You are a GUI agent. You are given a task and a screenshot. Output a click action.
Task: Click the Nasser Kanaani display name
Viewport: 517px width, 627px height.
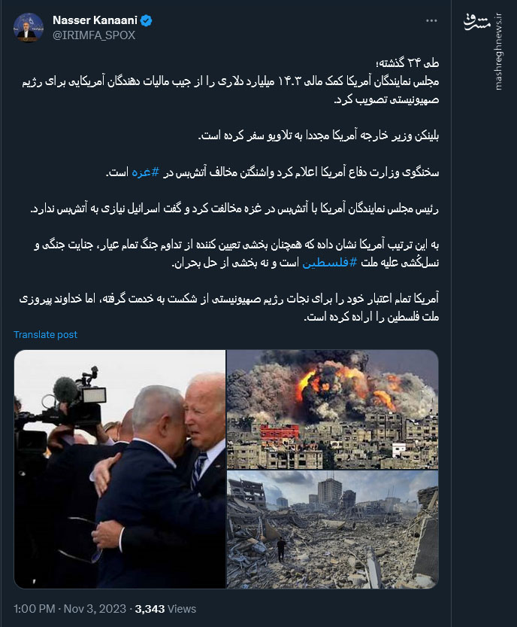(x=95, y=20)
